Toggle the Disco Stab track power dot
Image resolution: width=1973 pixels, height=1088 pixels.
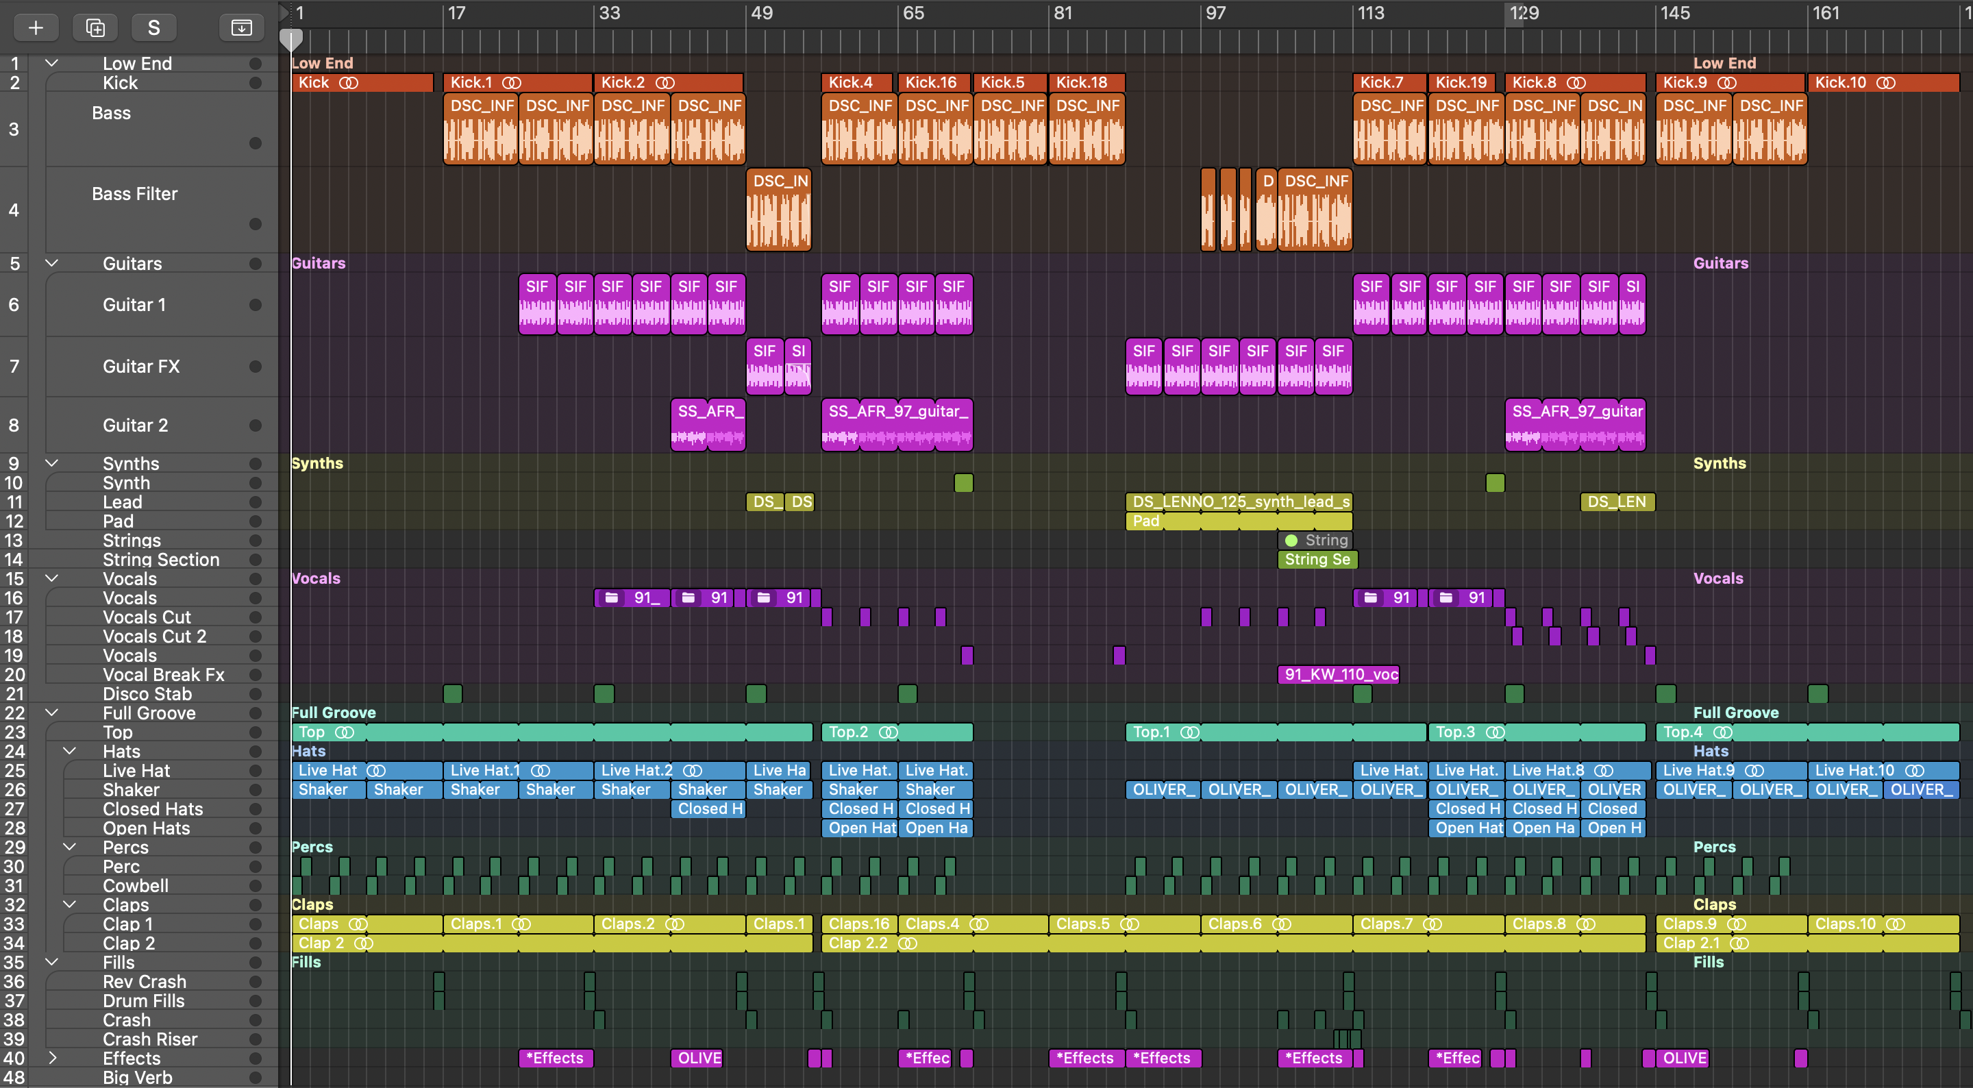point(256,694)
